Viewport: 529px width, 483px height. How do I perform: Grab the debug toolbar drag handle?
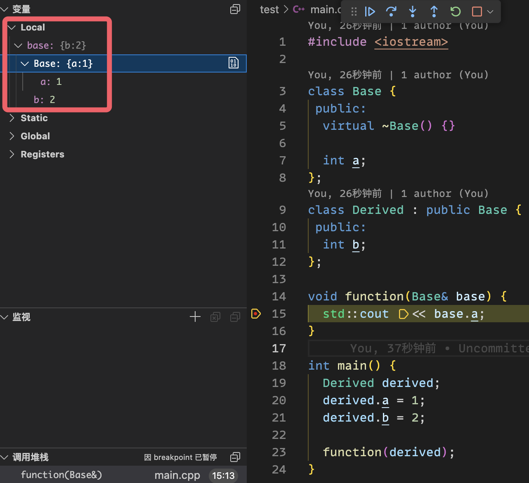(354, 12)
